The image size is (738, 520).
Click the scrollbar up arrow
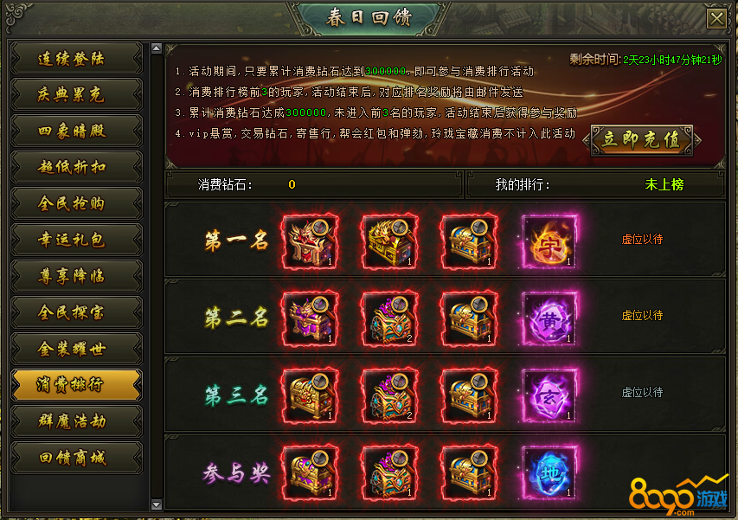(x=157, y=48)
